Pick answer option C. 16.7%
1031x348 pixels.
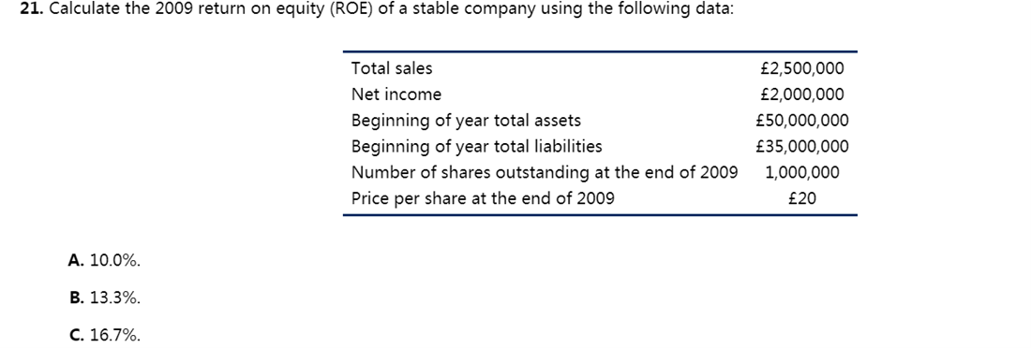click(105, 335)
